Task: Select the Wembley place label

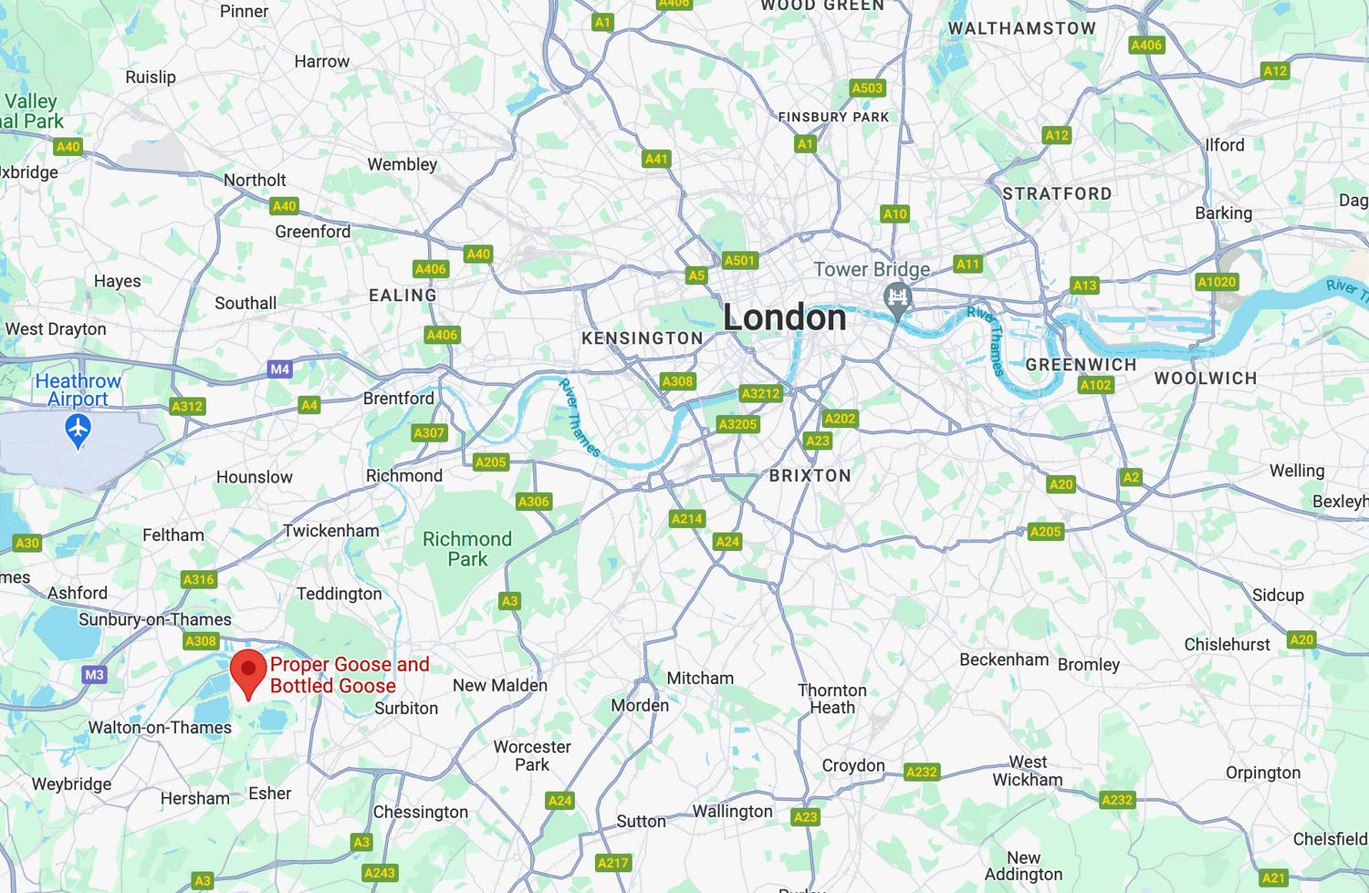Action: coord(402,164)
